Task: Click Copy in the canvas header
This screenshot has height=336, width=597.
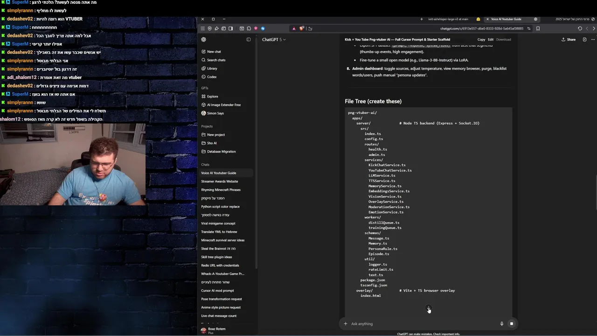Action: (x=481, y=40)
